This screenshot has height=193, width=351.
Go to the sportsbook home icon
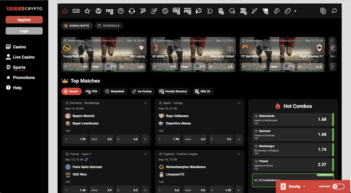(x=65, y=11)
